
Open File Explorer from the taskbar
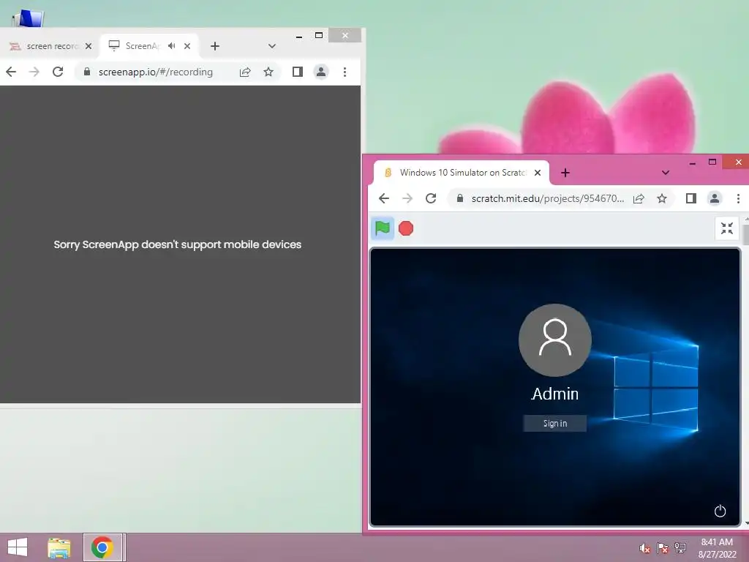point(59,547)
